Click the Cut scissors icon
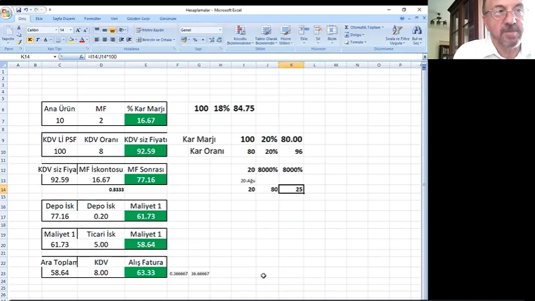The width and height of the screenshot is (535, 301). pyautogui.click(x=19, y=29)
